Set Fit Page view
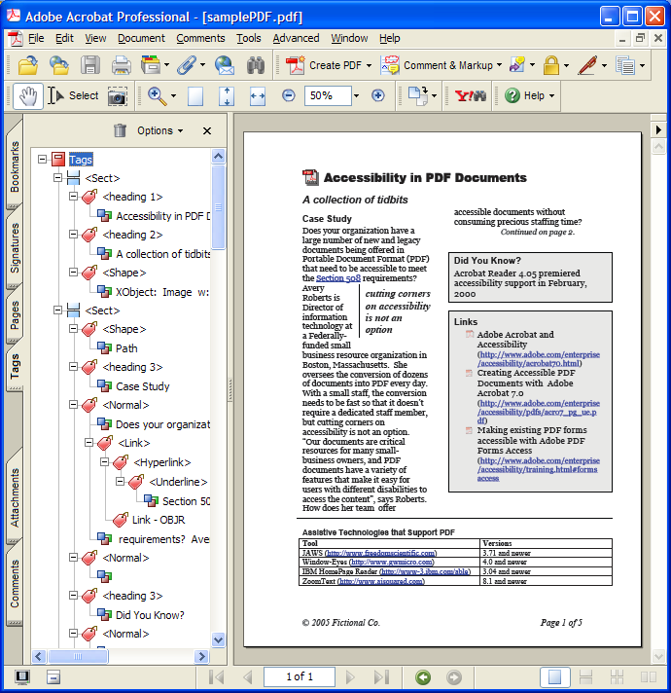The image size is (671, 693). click(x=227, y=96)
